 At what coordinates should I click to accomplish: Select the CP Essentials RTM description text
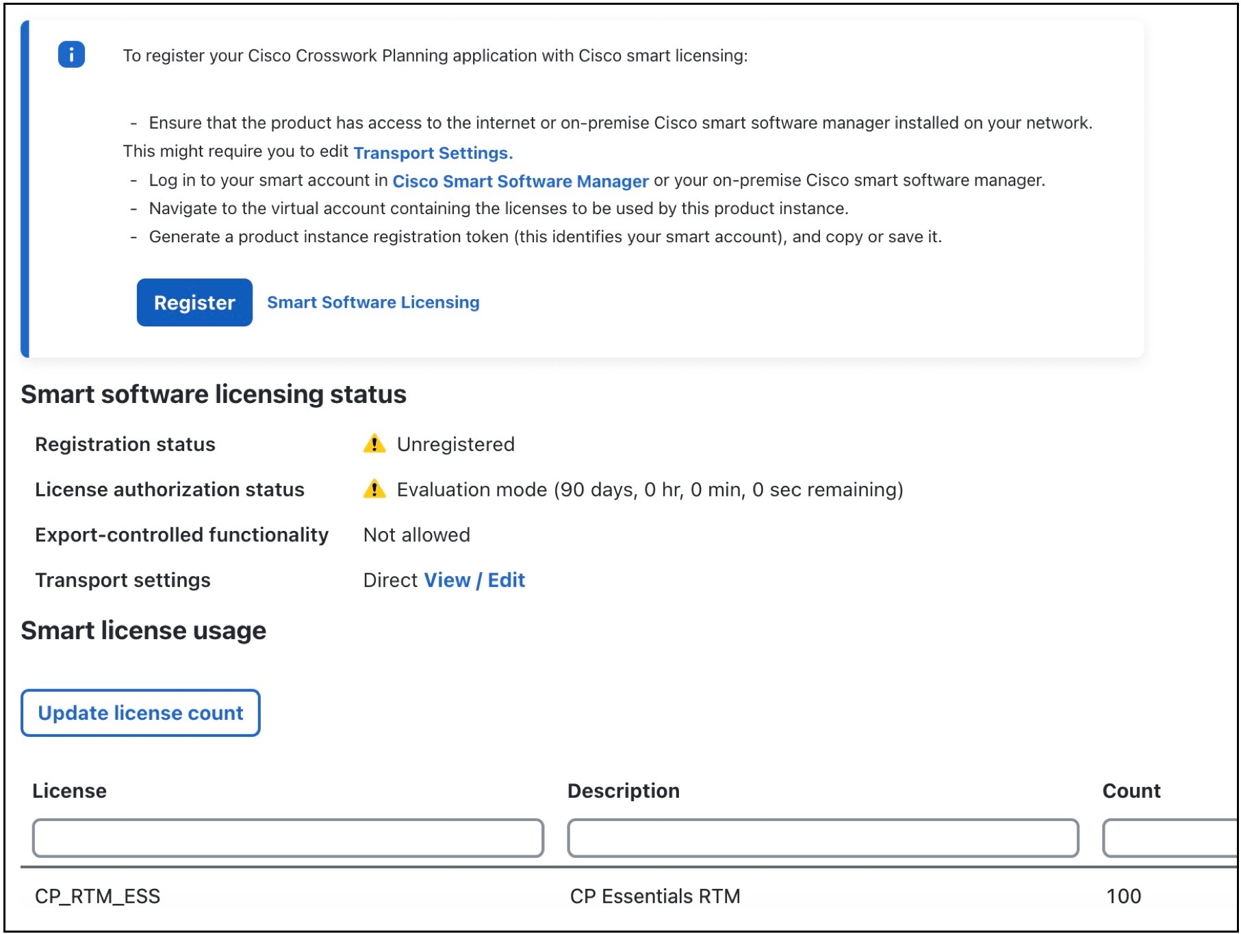654,896
